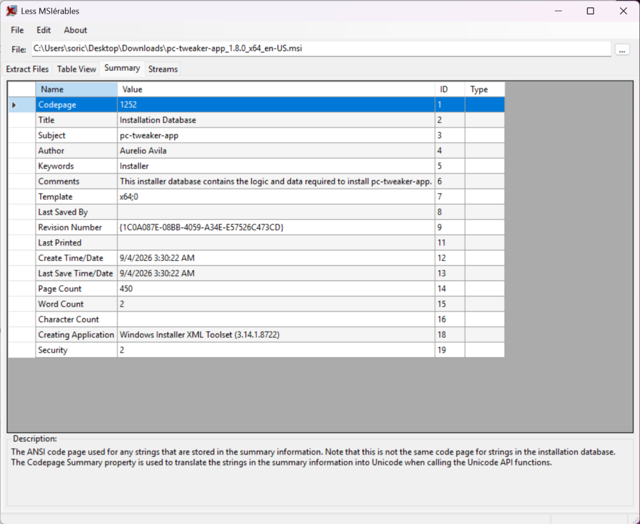This screenshot has height=524, width=640.
Task: Select the Comments name cell
Action: [x=77, y=182]
